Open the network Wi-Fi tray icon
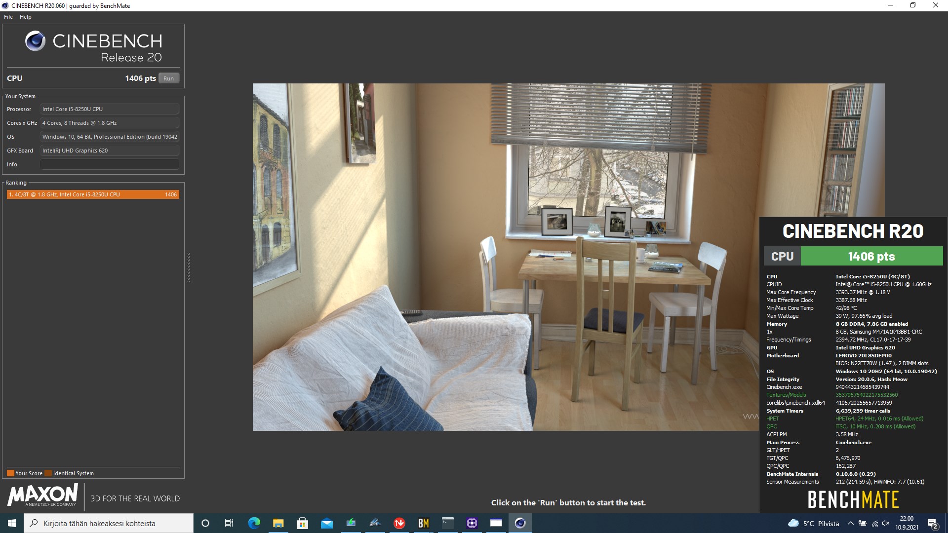 pos(874,523)
